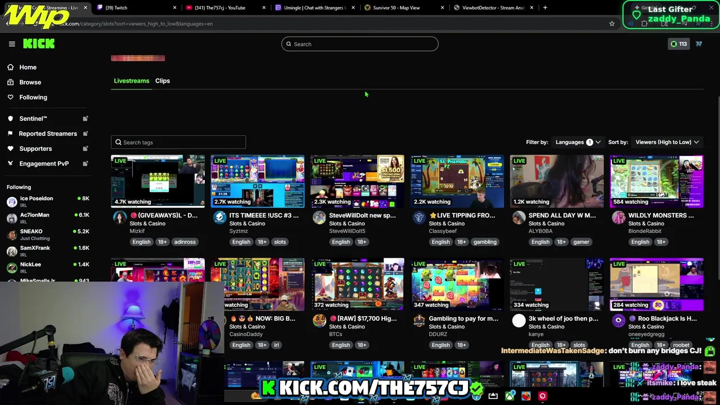Click the Kick search box

tap(360, 44)
